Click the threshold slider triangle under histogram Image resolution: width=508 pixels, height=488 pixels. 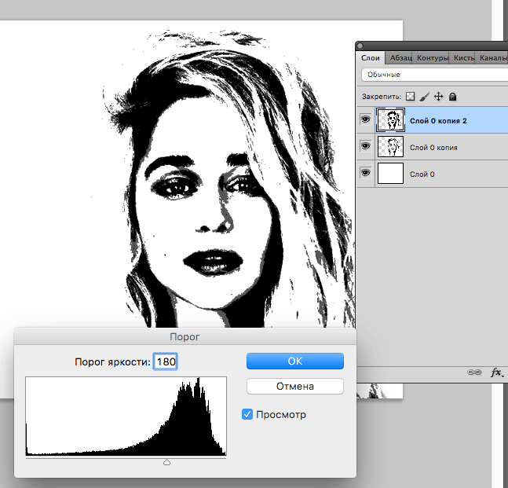166,463
